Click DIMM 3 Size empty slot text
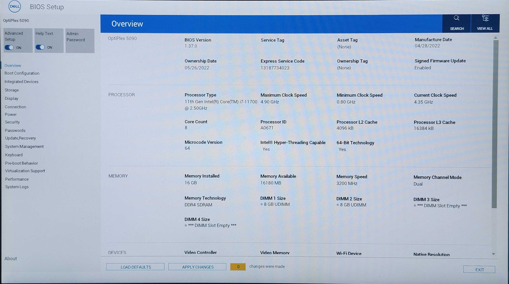This screenshot has width=509, height=284. pos(440,206)
